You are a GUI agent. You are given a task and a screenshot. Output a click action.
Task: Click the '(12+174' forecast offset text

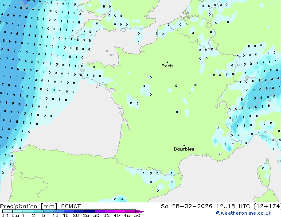coord(267,206)
